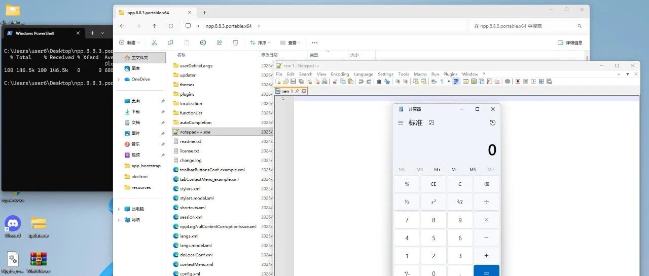Click the Explorer Refresh icon
This screenshot has width=649, height=276.
171,26
